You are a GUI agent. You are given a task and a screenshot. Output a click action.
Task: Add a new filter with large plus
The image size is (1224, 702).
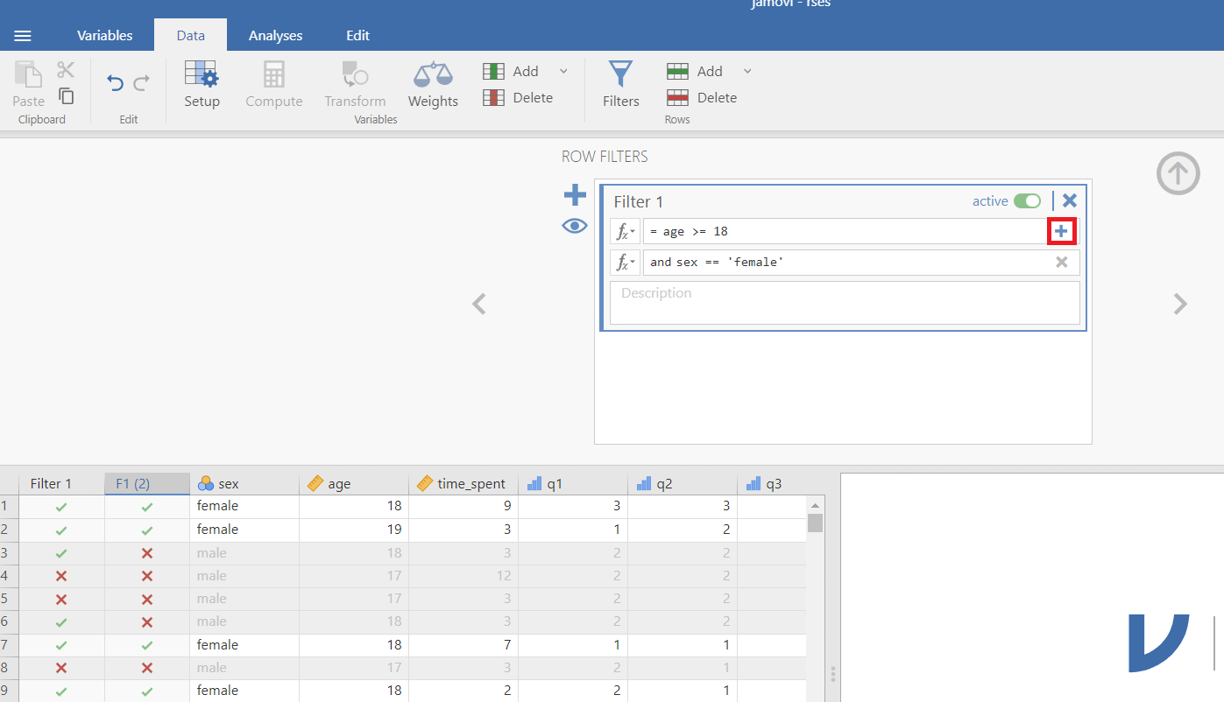tap(575, 194)
